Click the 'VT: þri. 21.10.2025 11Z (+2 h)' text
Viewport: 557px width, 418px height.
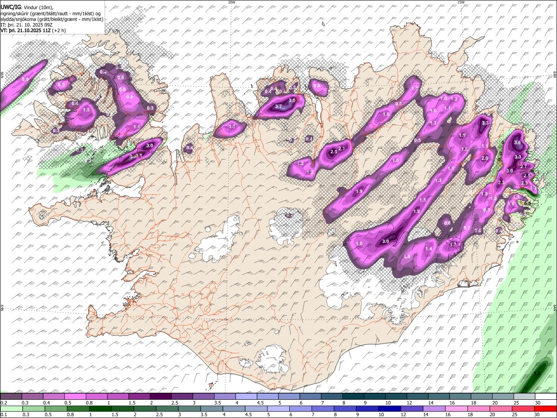tap(33, 30)
